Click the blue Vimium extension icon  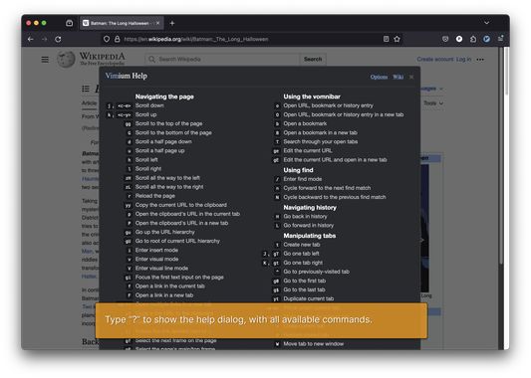click(486, 39)
